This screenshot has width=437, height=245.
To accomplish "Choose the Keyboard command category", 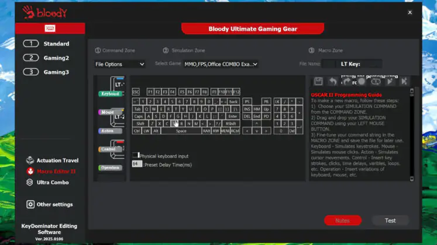I will (x=111, y=93).
